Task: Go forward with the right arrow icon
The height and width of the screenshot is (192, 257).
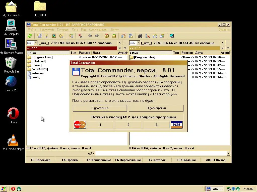Action: coord(97,36)
